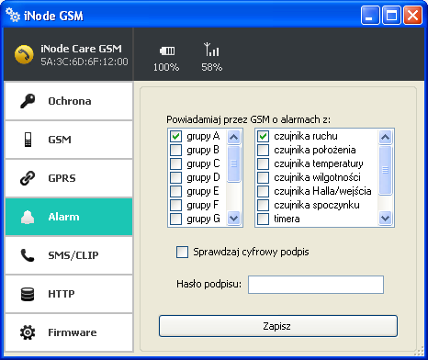Viewport: 428px width, 360px height.
Task: Show the Firmware tab
Action: pyautogui.click(x=69, y=332)
